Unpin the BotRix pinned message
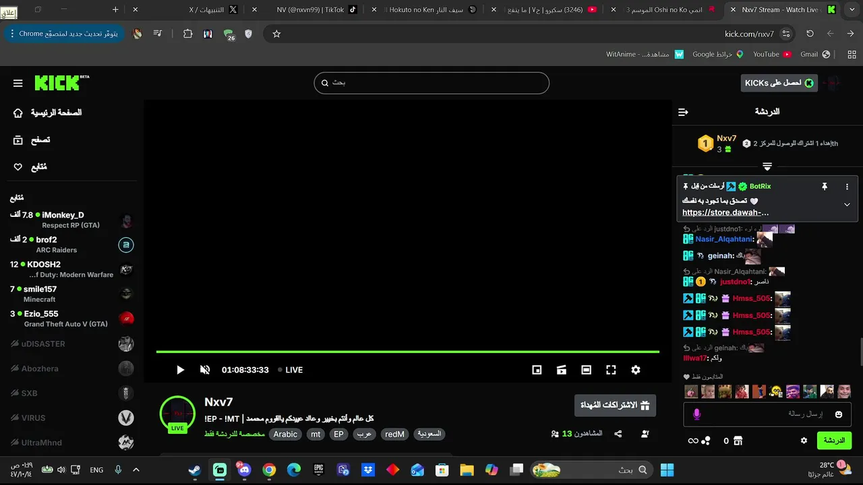 824,187
